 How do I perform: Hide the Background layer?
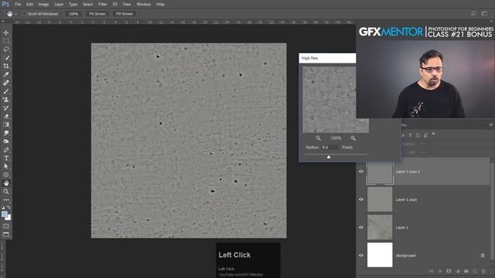click(361, 256)
